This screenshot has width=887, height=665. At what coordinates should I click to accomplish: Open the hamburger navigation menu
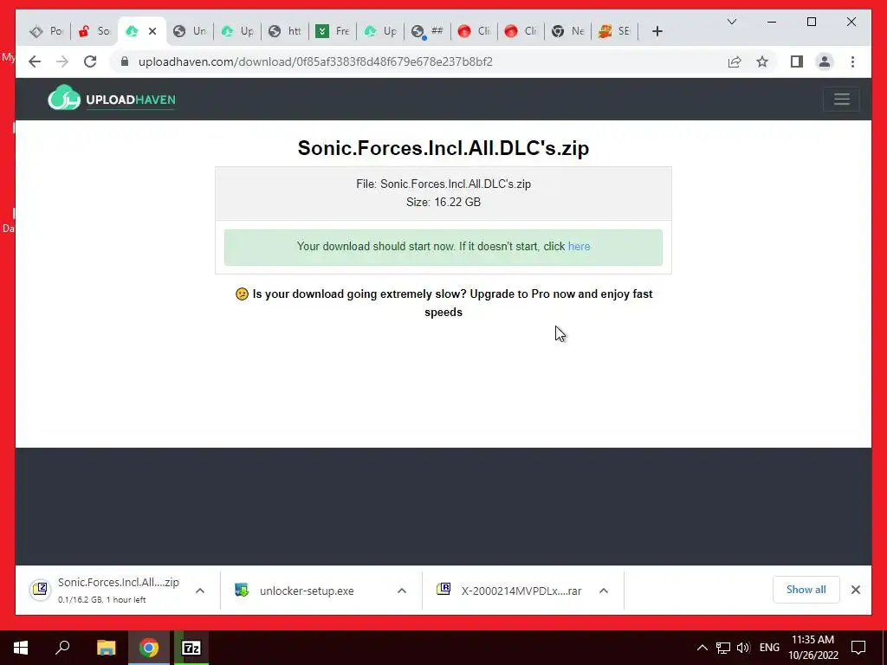[x=842, y=99]
